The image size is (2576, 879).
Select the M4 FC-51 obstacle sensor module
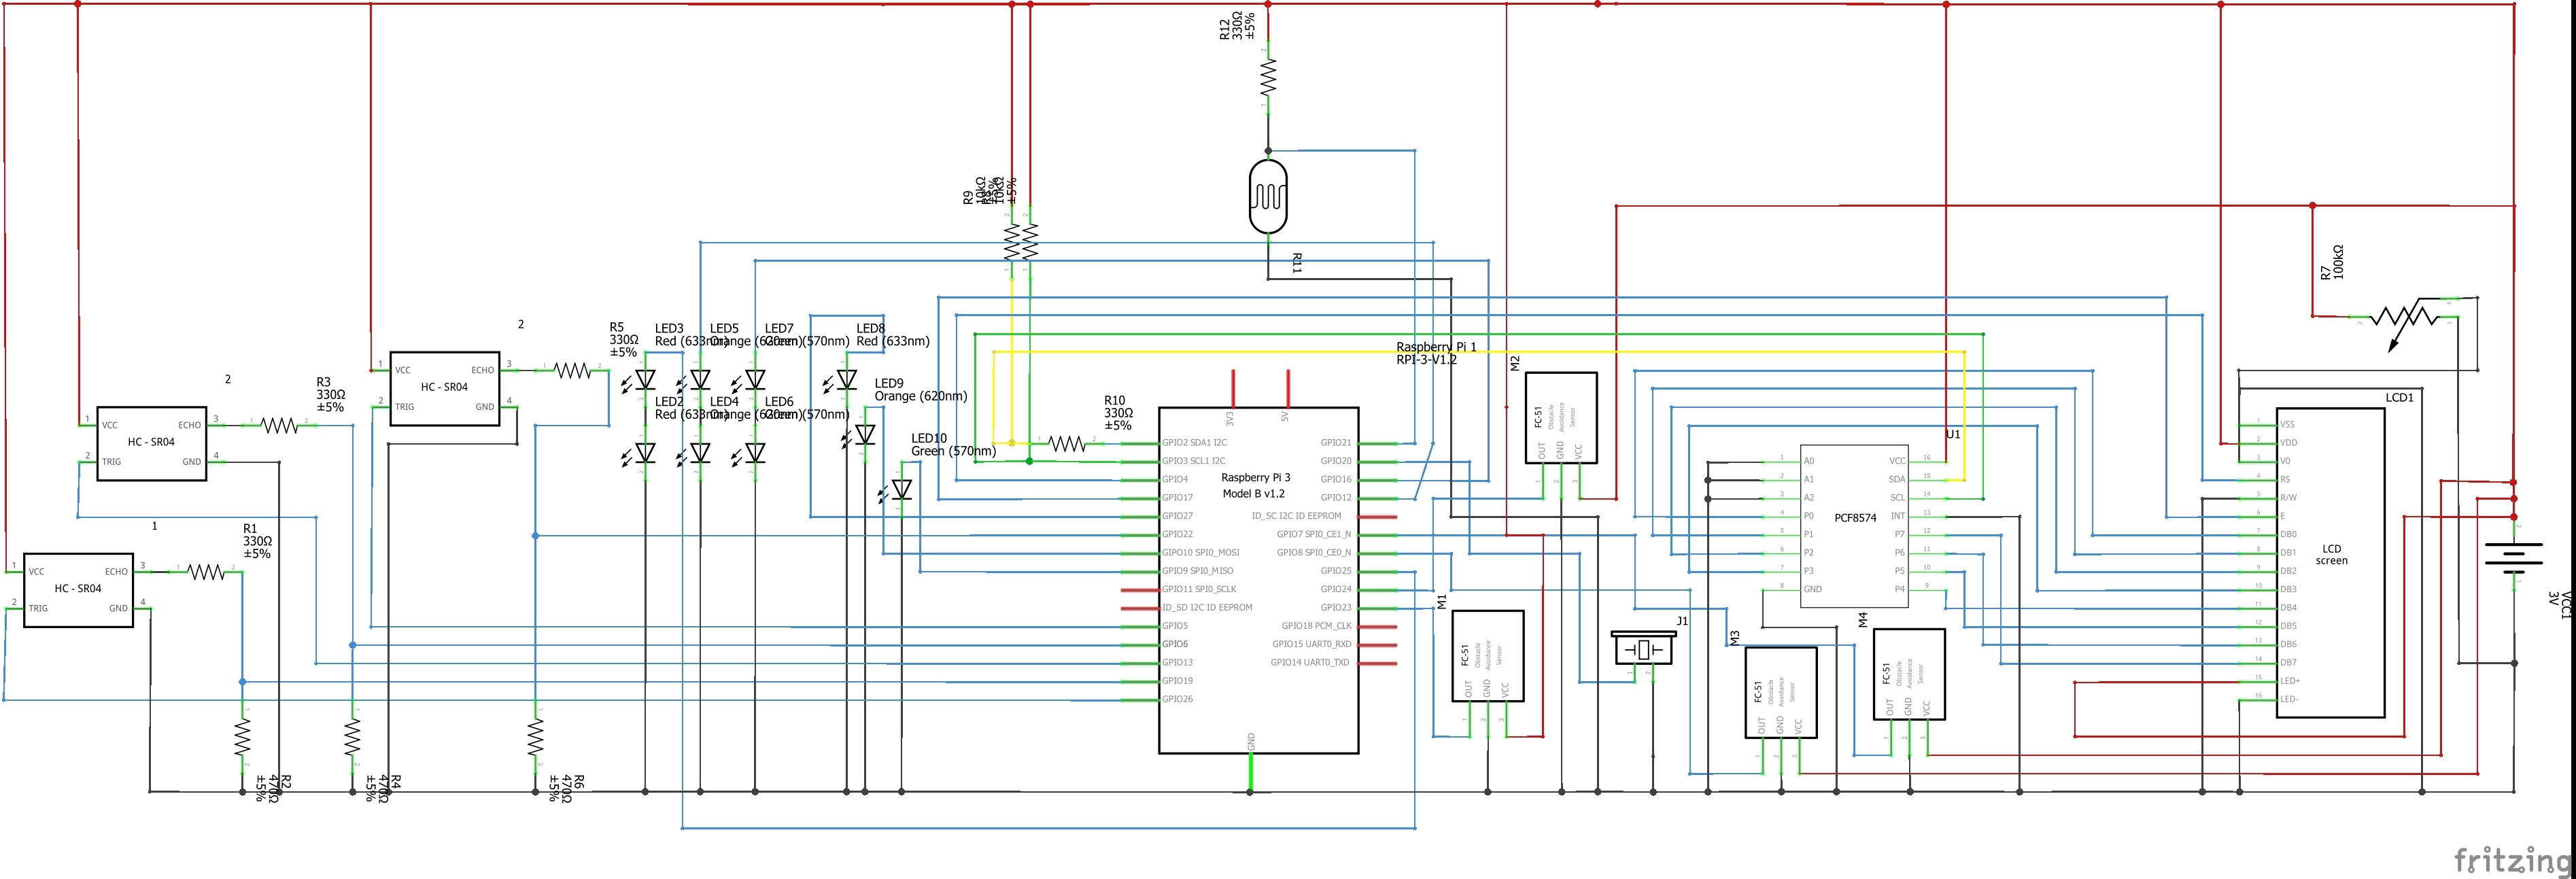(1908, 674)
